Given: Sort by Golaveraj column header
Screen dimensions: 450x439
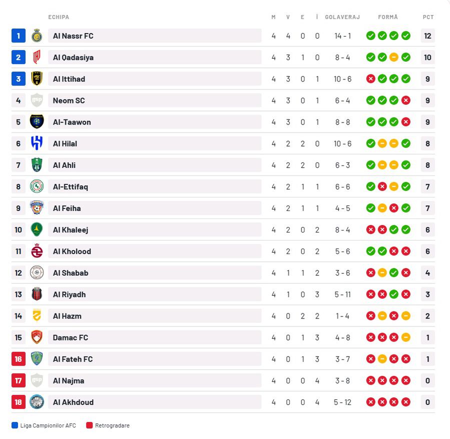Looking at the screenshot, I should pos(342,17).
